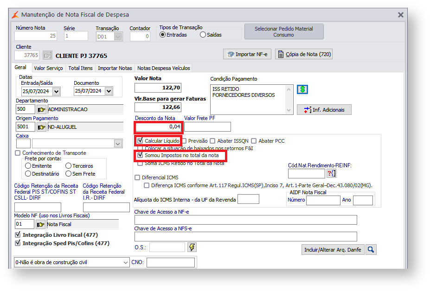Uncheck the Calcular Líquido checkbox

click(140, 140)
